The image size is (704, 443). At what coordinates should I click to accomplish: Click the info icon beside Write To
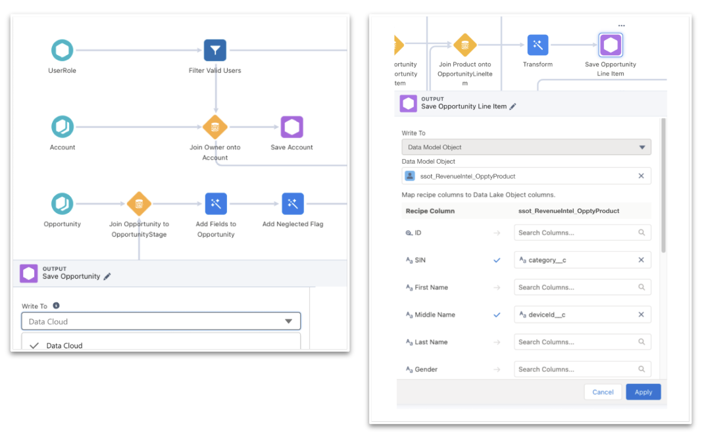[56, 306]
